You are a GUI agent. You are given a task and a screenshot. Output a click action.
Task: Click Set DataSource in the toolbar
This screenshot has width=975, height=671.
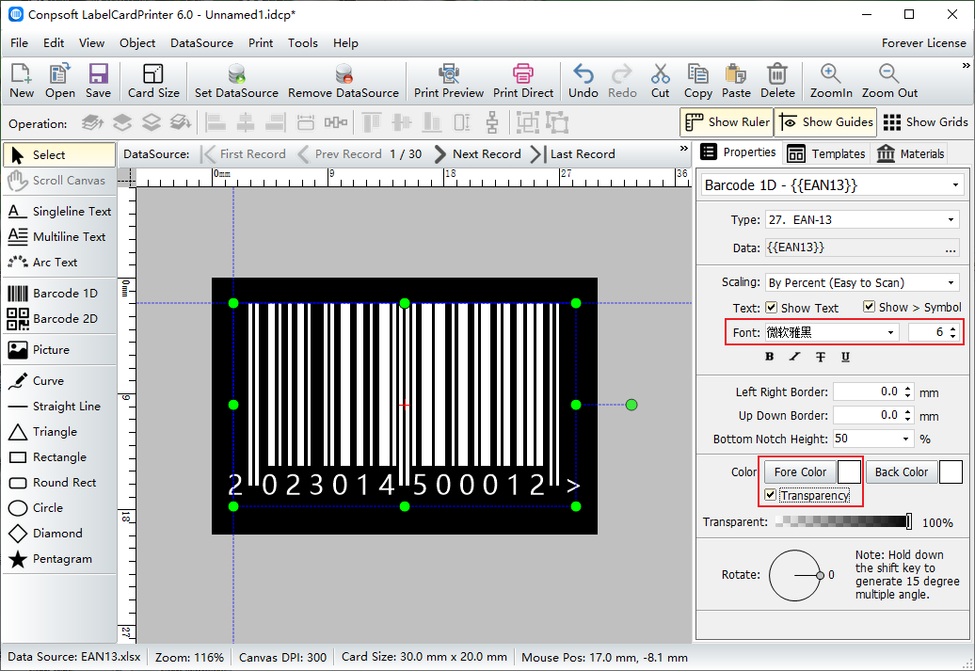(236, 81)
